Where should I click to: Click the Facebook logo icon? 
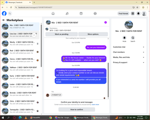pyautogui.click(x=4, y=13)
